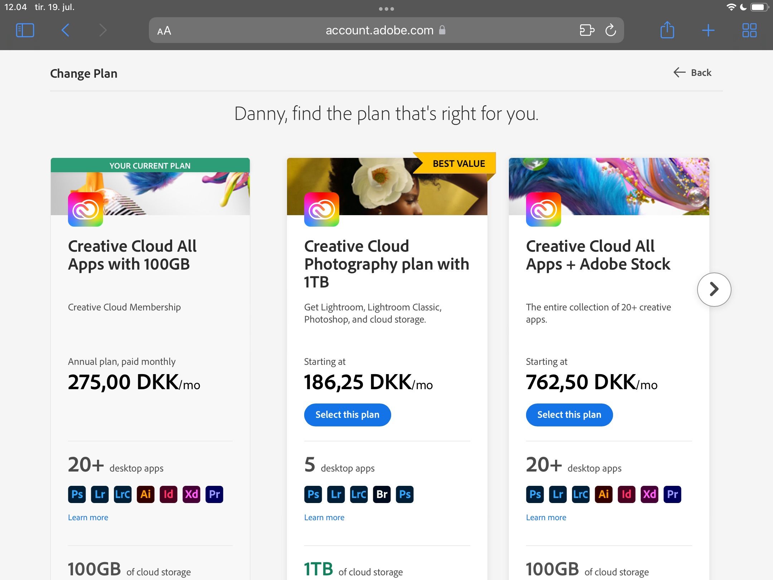Viewport: 773px width, 580px height.
Task: Show next plans with the carousel arrow
Action: pos(714,289)
